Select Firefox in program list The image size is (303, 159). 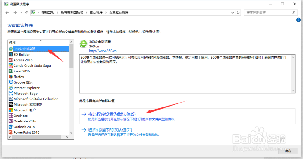tap(19, 77)
